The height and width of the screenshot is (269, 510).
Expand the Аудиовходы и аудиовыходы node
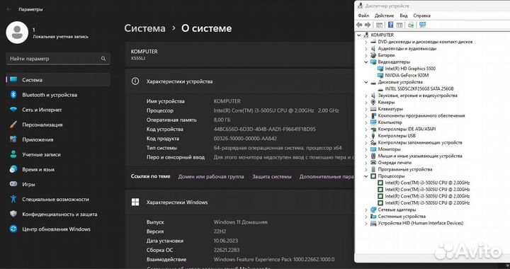click(366, 49)
